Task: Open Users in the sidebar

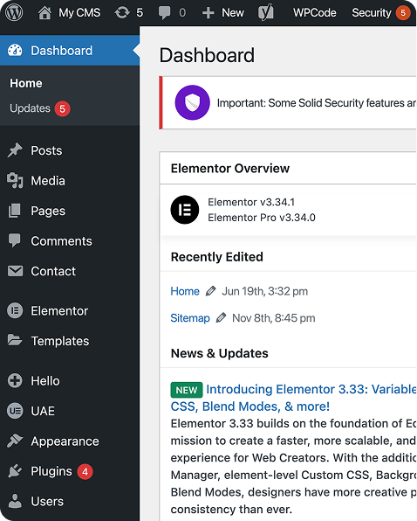Action: [47, 501]
